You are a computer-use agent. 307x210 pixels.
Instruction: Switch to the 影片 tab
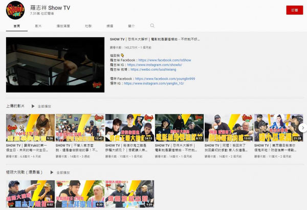click(x=39, y=25)
